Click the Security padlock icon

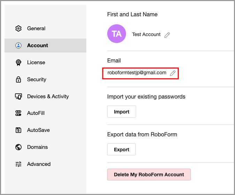[x=18, y=79]
